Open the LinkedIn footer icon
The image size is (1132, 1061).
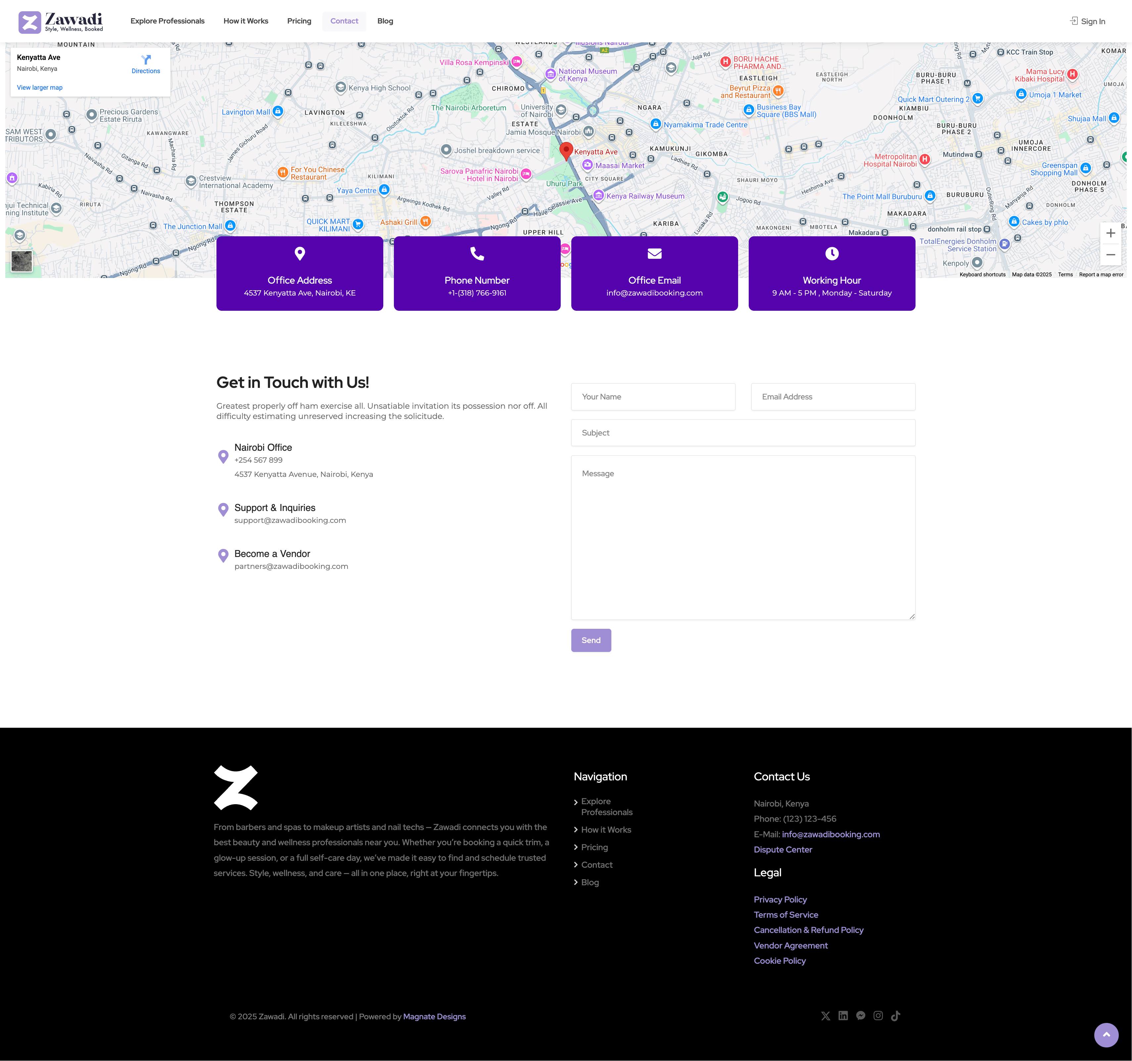pos(843,1016)
